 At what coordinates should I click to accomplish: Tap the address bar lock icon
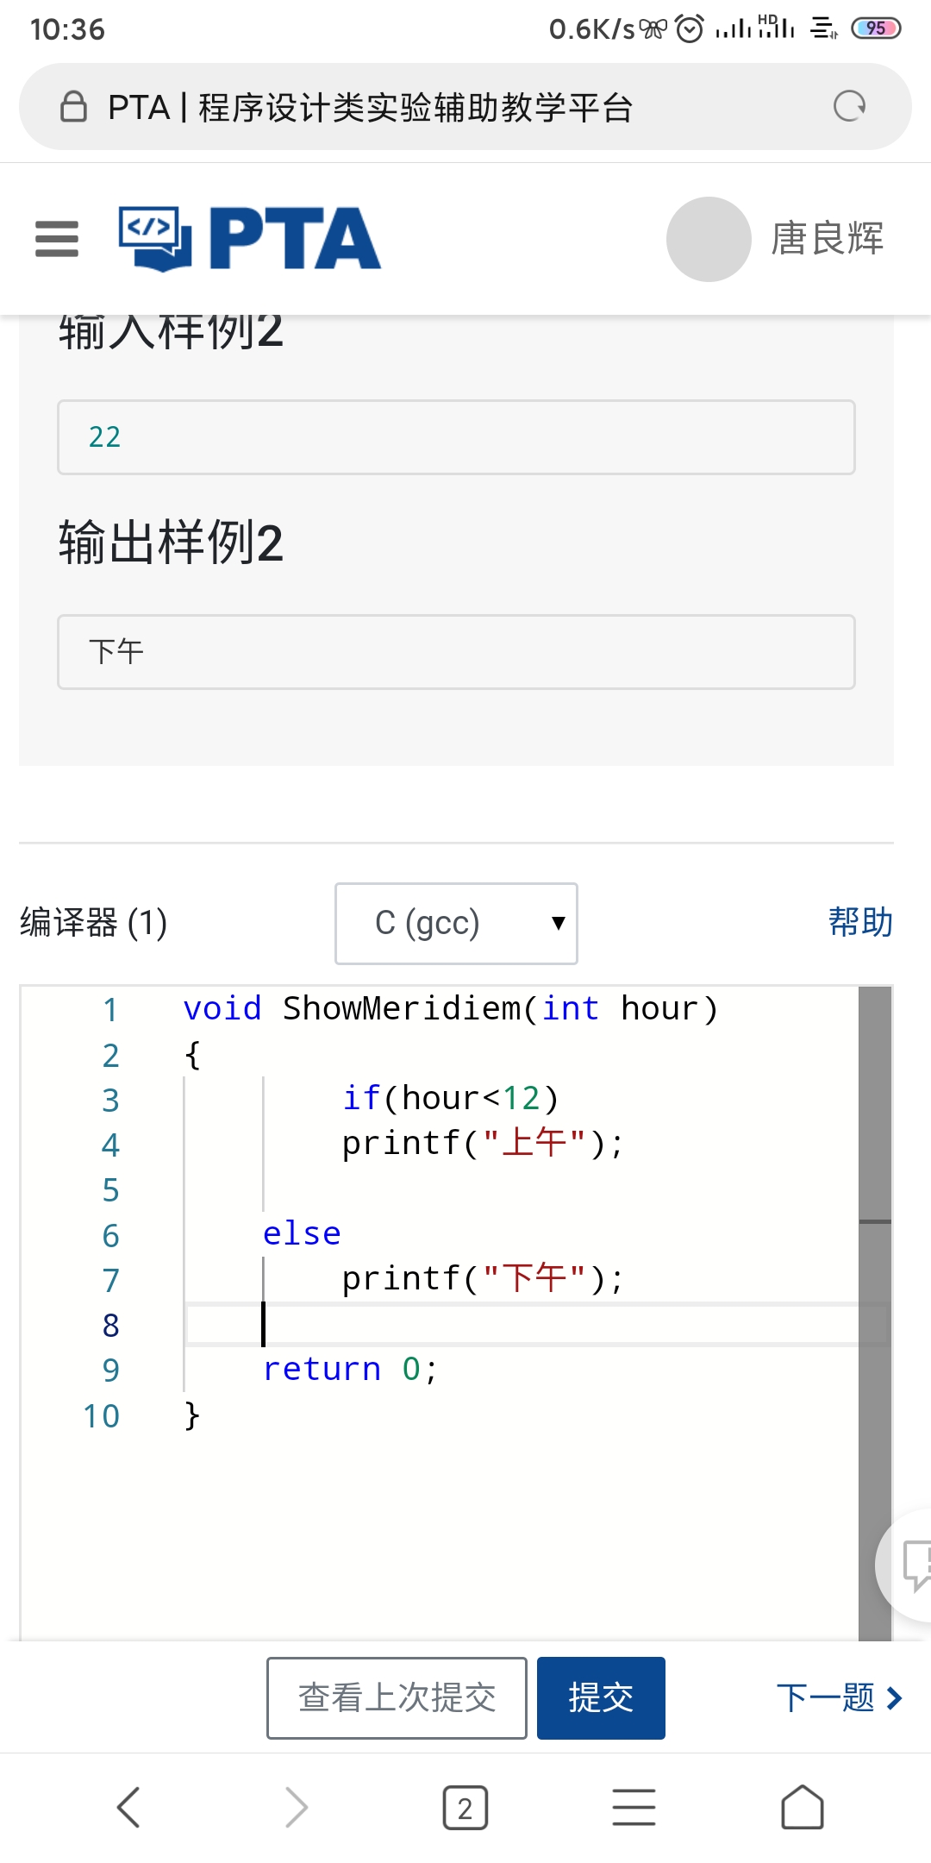[73, 107]
